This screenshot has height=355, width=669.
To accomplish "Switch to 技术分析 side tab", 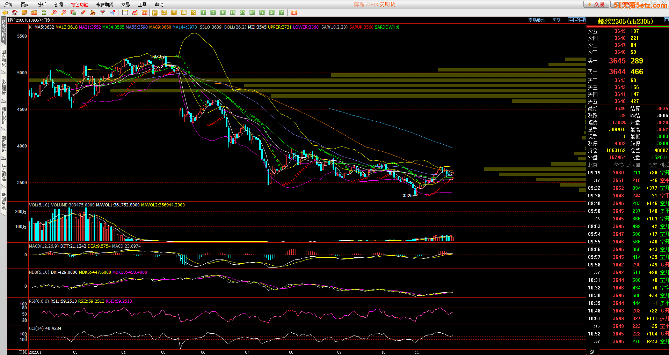I will click(x=3, y=30).
